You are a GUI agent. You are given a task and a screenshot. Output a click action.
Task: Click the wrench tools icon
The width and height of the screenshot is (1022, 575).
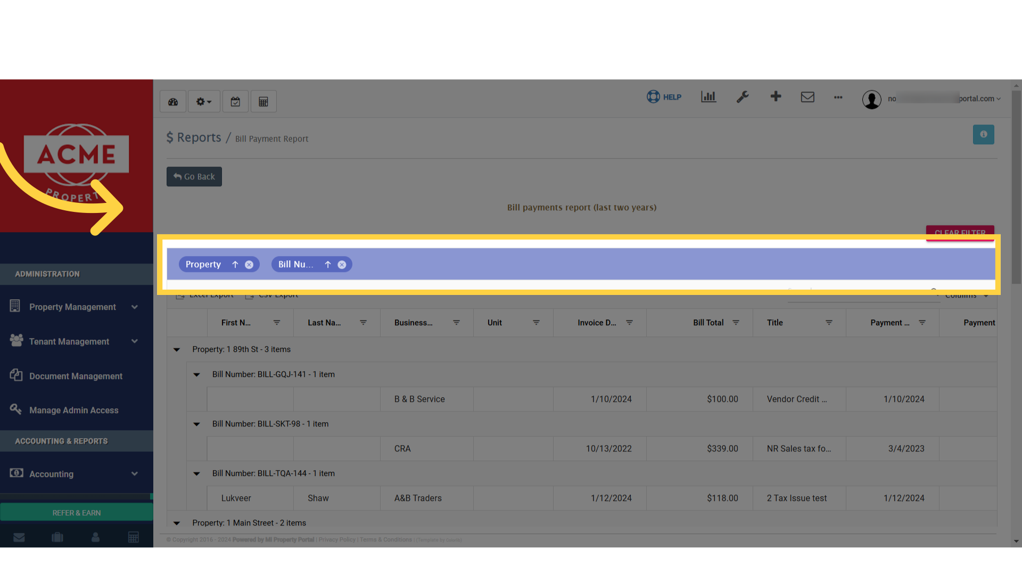click(743, 97)
